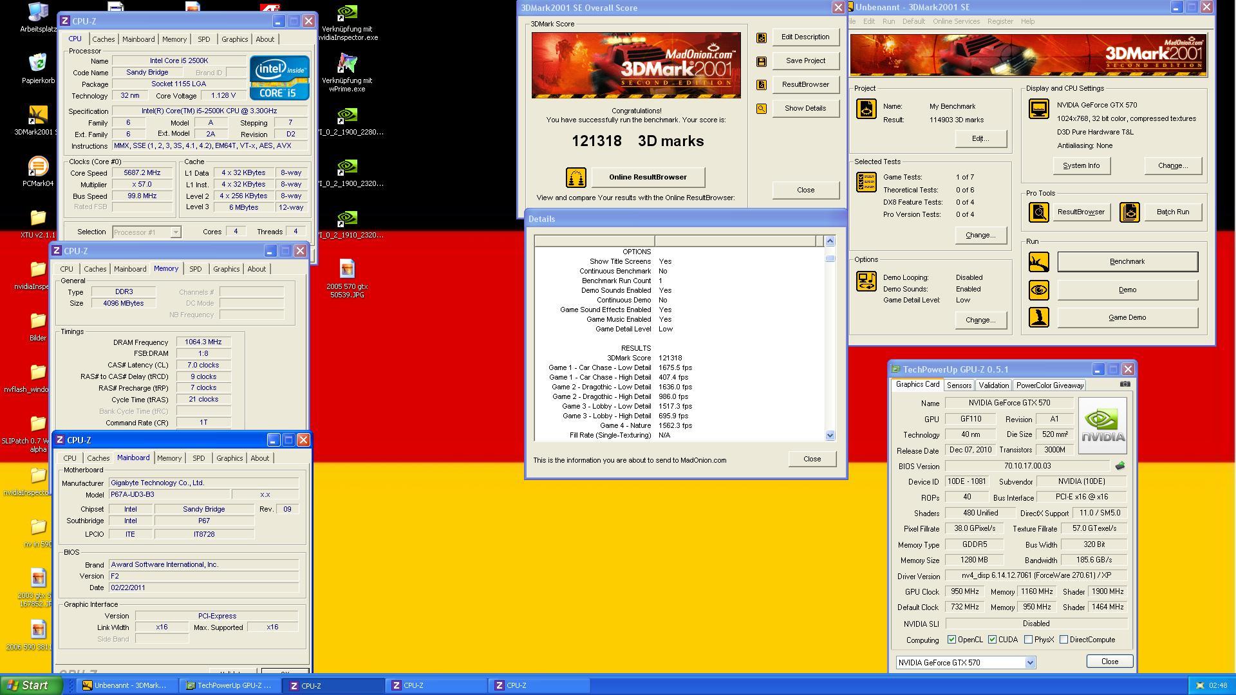Click the Demo eye icon
This screenshot has width=1236, height=695.
(1038, 290)
